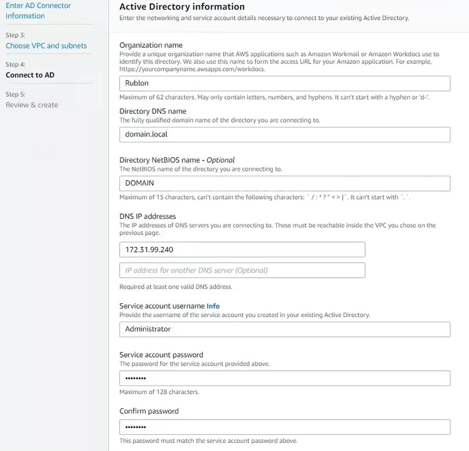469x451 pixels.
Task: Click the username field containing Administrator
Action: click(x=284, y=329)
